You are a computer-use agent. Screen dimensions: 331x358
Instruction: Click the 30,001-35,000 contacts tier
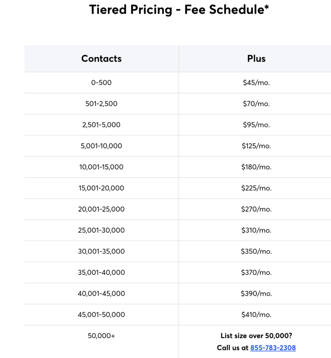(x=101, y=251)
